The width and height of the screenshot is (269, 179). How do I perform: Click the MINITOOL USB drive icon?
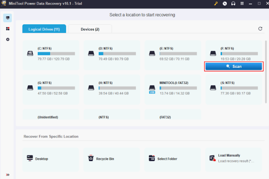coord(152,89)
